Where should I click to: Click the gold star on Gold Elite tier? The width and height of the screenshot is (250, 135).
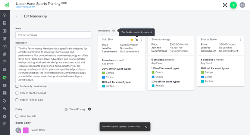point(132,40)
